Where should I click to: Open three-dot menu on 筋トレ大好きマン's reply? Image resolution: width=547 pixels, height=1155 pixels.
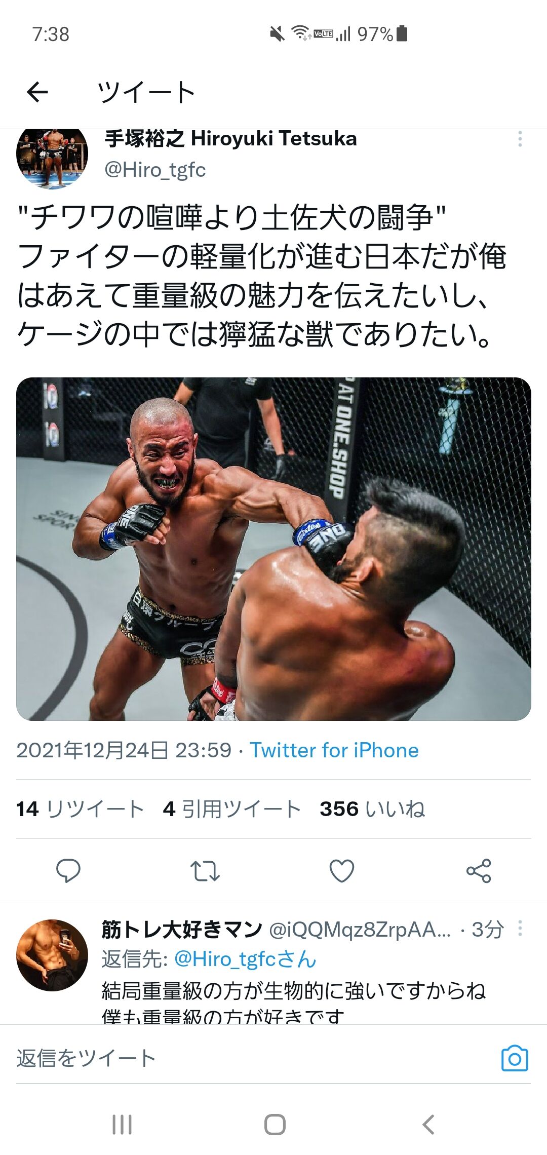pyautogui.click(x=520, y=928)
